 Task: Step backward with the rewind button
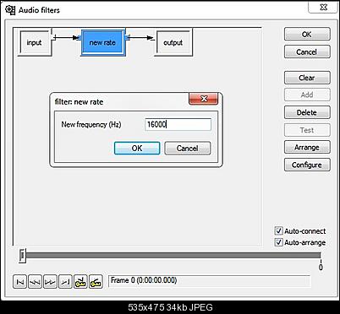36,282
